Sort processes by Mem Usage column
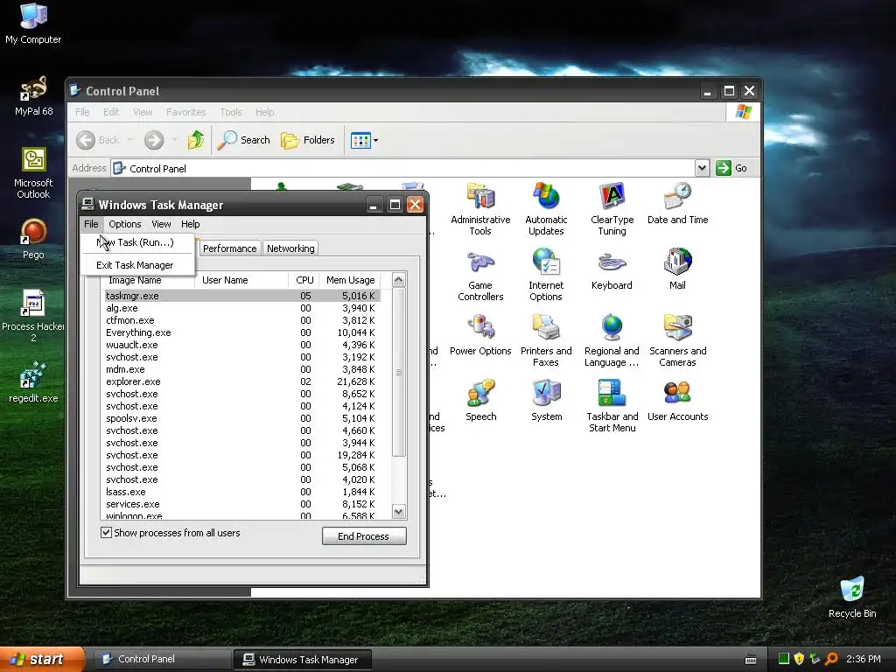896x672 pixels. click(350, 280)
